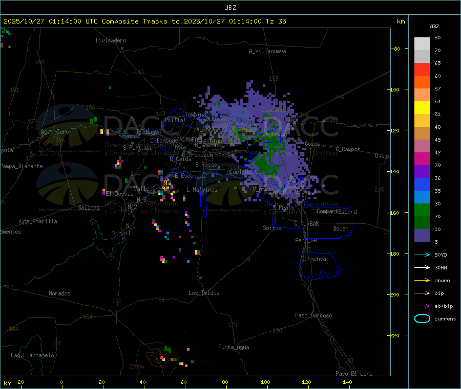This screenshot has height=389, width=461.
Task: Click the 'G_Campos' map label
Action: click(x=348, y=149)
